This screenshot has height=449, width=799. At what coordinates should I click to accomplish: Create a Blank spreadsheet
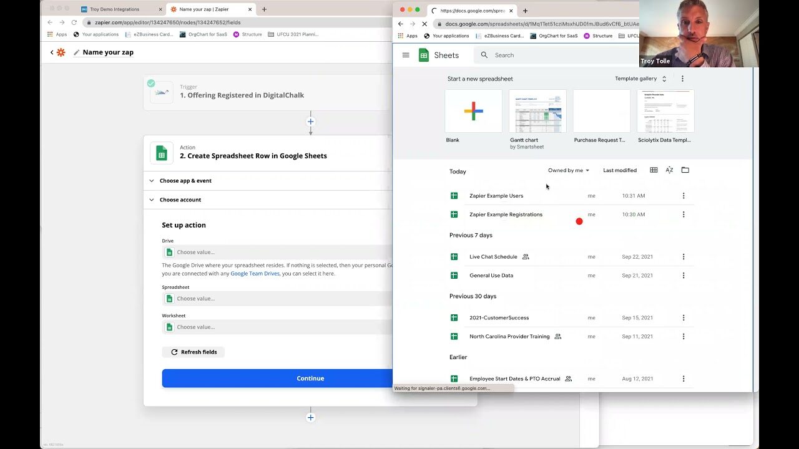point(473,111)
